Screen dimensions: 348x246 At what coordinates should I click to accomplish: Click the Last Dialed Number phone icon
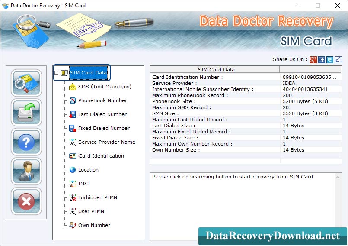click(x=73, y=114)
